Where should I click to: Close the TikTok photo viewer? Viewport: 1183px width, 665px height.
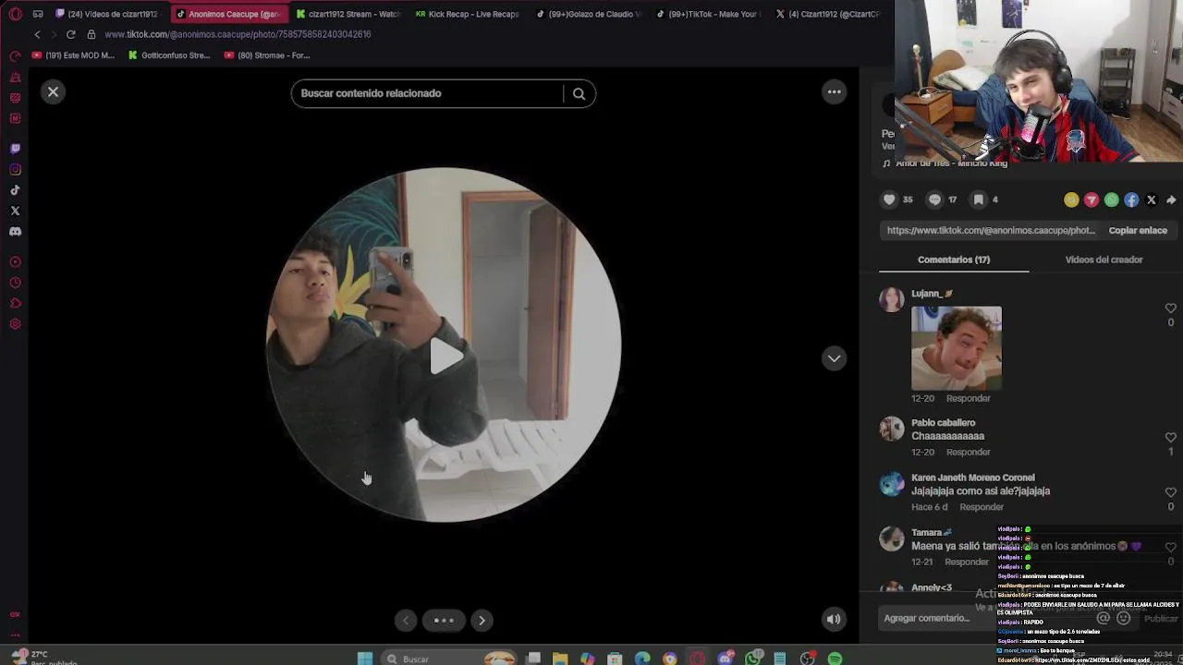(x=53, y=92)
